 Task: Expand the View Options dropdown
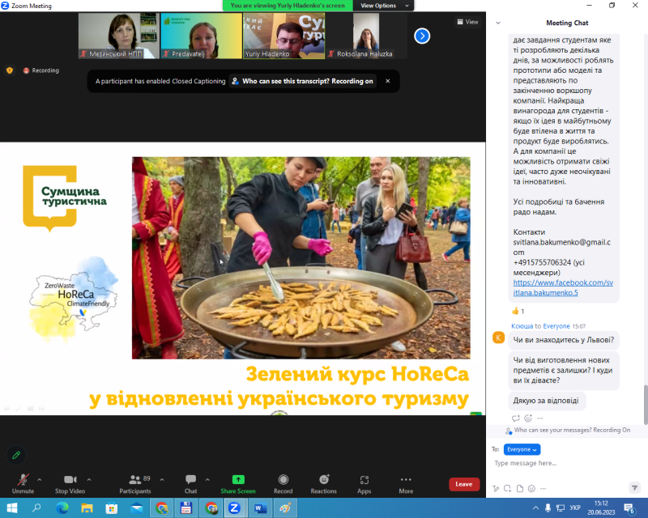[383, 5]
